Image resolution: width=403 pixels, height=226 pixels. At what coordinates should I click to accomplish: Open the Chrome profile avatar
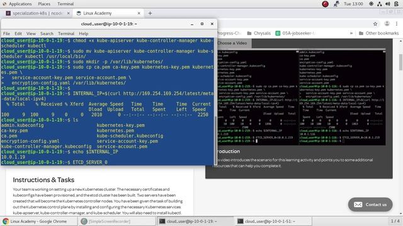387,24
